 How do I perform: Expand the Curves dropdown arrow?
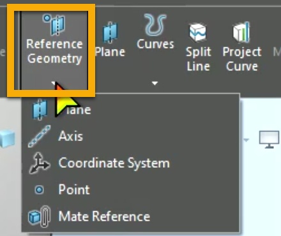[155, 83]
